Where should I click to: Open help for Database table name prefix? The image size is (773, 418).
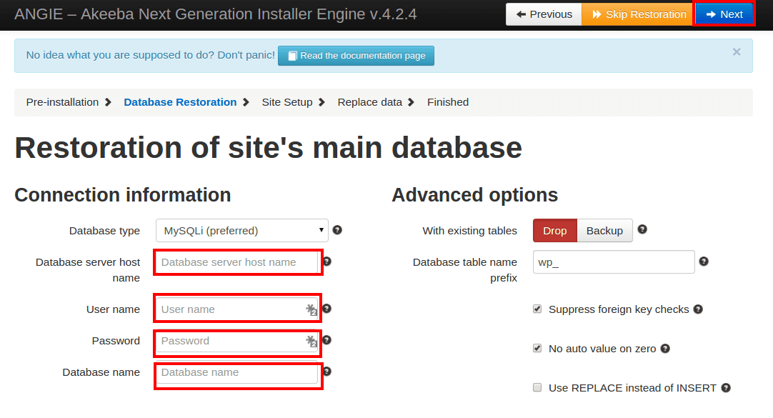pyautogui.click(x=704, y=262)
